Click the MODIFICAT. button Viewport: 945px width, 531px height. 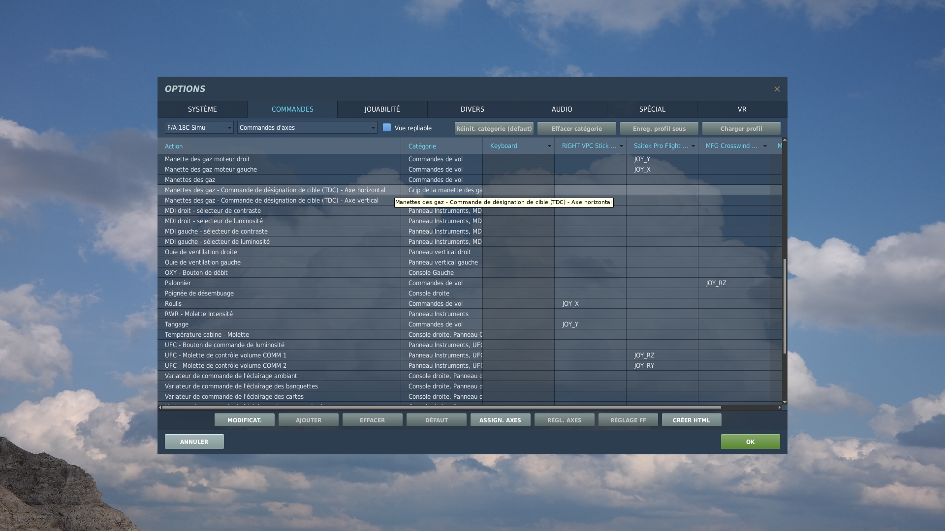click(244, 420)
